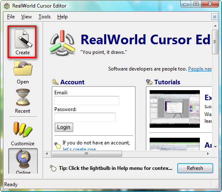This screenshot has height=192, width=222.
Task: Click the Login button
Action: 64,127
